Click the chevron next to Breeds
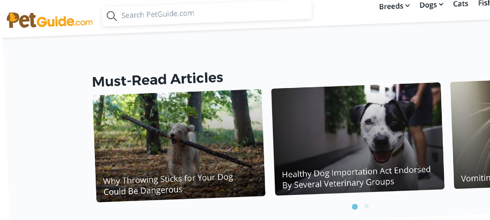 (x=407, y=6)
